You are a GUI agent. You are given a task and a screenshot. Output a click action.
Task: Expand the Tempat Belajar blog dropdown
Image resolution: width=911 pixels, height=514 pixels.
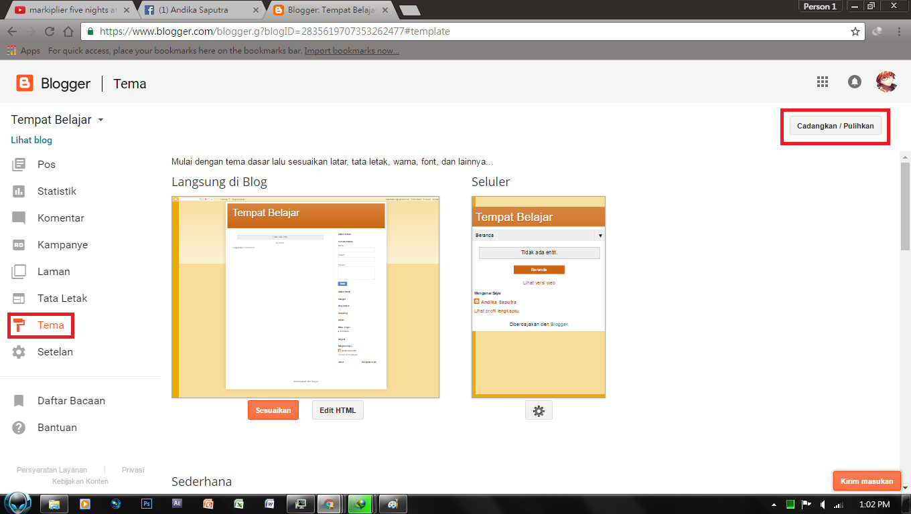100,120
